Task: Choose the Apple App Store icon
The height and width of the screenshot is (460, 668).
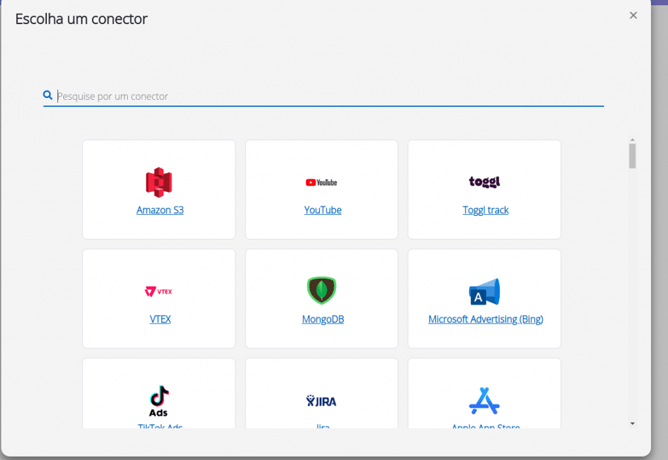Action: click(x=484, y=401)
